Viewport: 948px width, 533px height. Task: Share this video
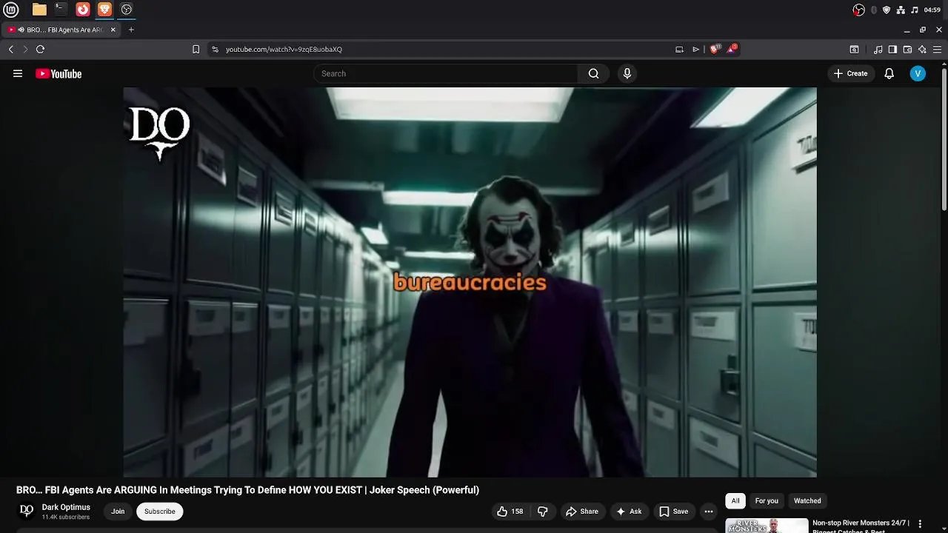582,511
